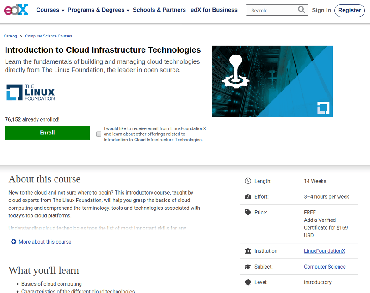Click the price tag icon
The image size is (370, 293).
(248, 212)
